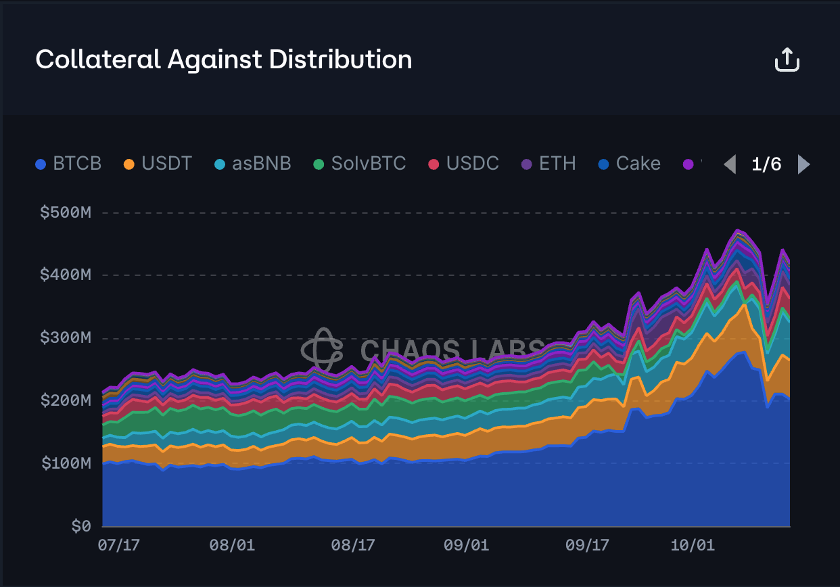Toggle the Cake series legend label
Screen dimensions: 840x587
[x=638, y=164]
